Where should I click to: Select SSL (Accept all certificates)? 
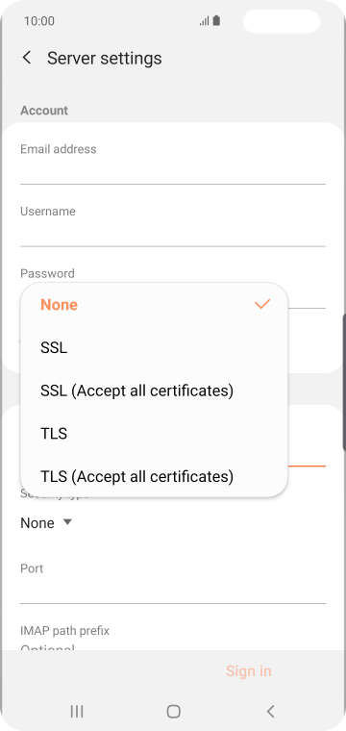[x=154, y=391]
